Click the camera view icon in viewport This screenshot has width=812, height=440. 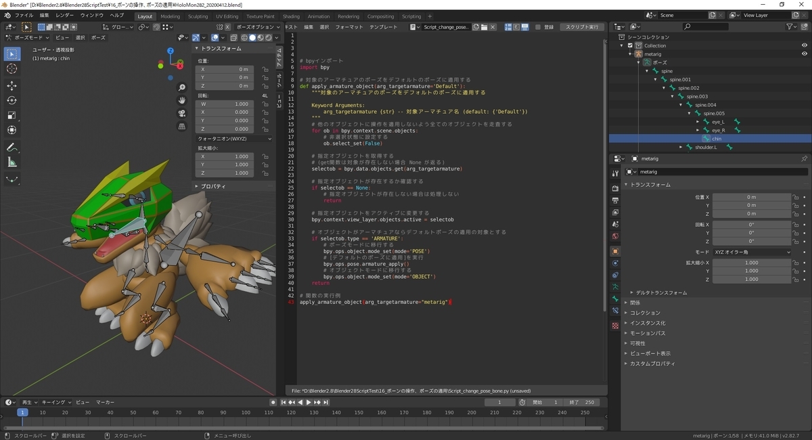coord(182,113)
